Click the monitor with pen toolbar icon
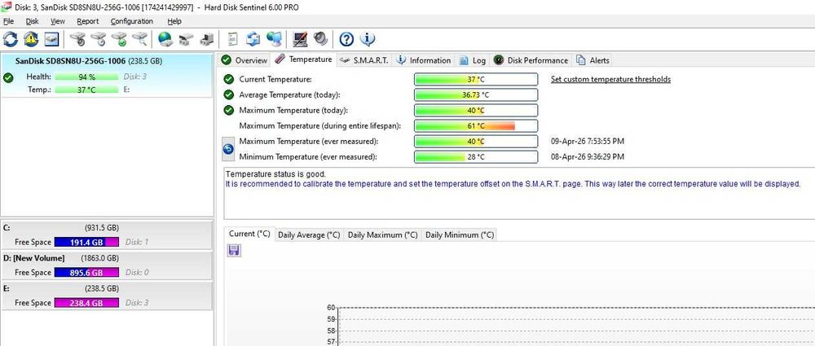The width and height of the screenshot is (815, 346). tap(300, 38)
